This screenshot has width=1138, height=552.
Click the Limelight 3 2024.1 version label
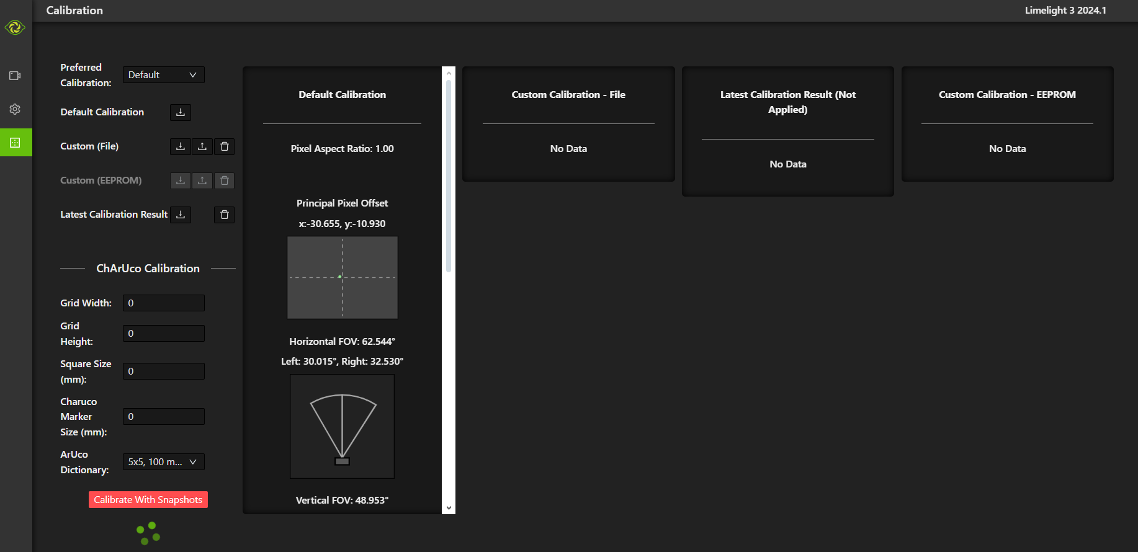tap(1065, 11)
